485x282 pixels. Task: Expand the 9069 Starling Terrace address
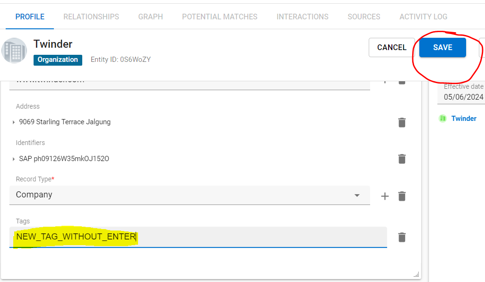coord(14,122)
